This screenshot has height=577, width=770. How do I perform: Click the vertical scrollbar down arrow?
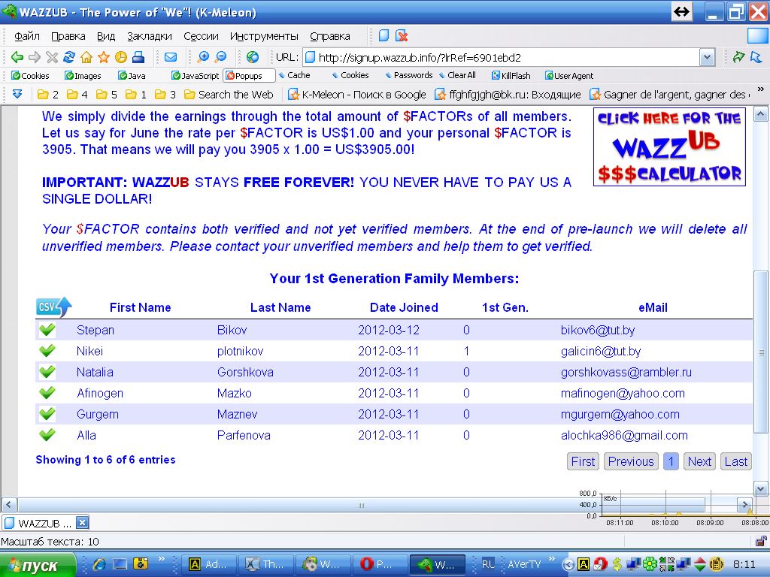point(760,488)
